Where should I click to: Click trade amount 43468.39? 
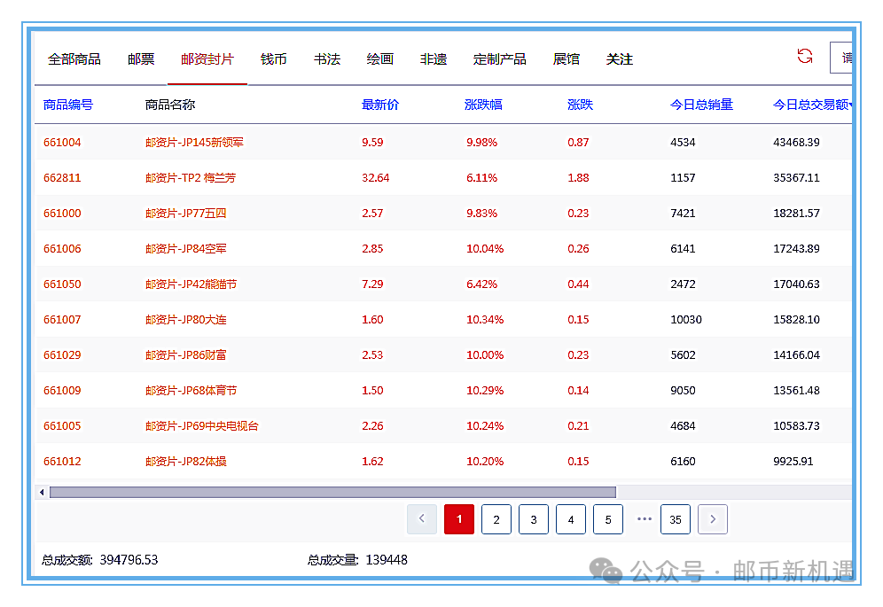coord(796,143)
